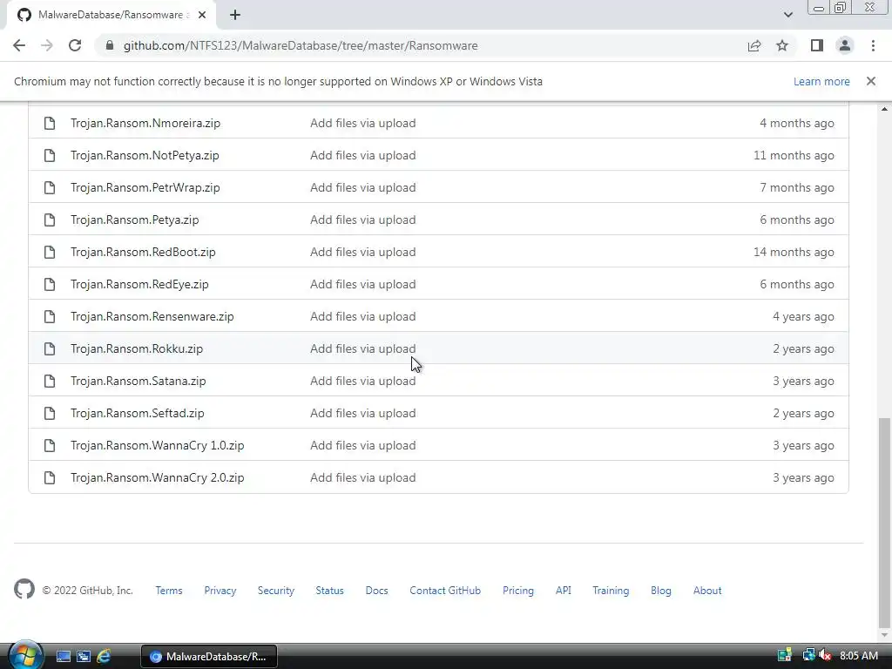Open Trojan.Ransom.Seftad.zip

pyautogui.click(x=137, y=413)
